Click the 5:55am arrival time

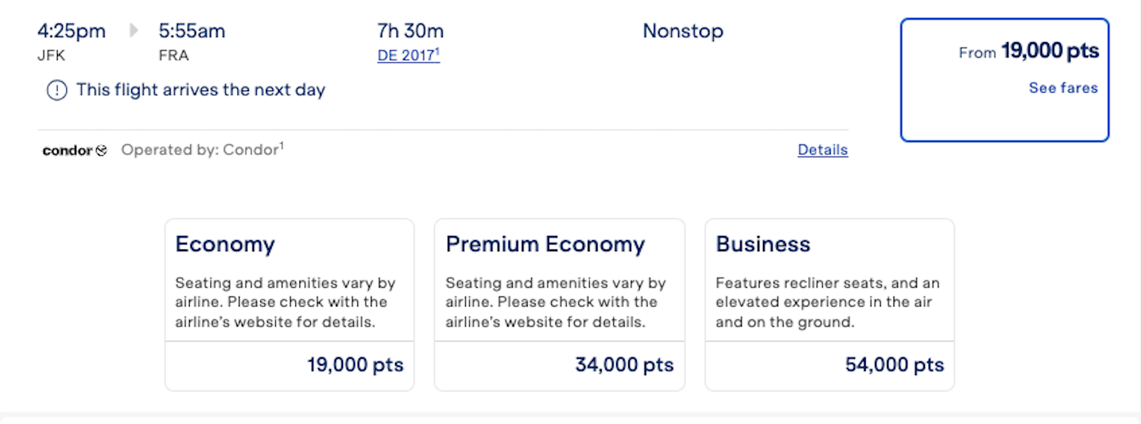click(192, 31)
